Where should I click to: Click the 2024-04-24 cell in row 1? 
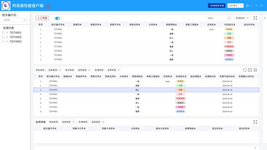[x=227, y=81]
